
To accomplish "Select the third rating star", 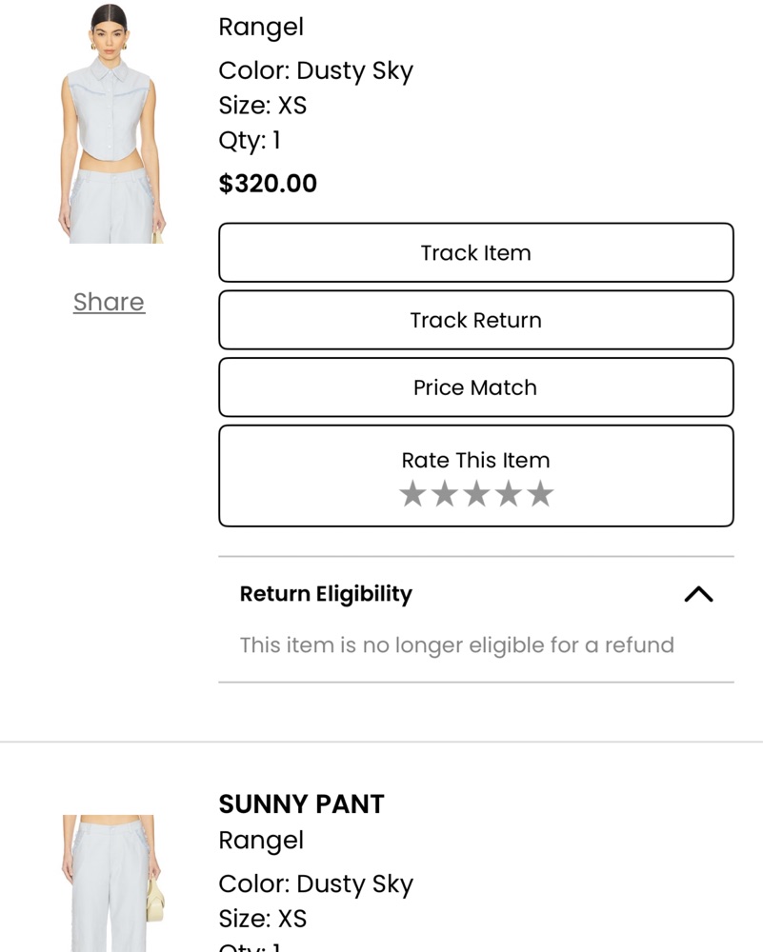I will point(476,493).
